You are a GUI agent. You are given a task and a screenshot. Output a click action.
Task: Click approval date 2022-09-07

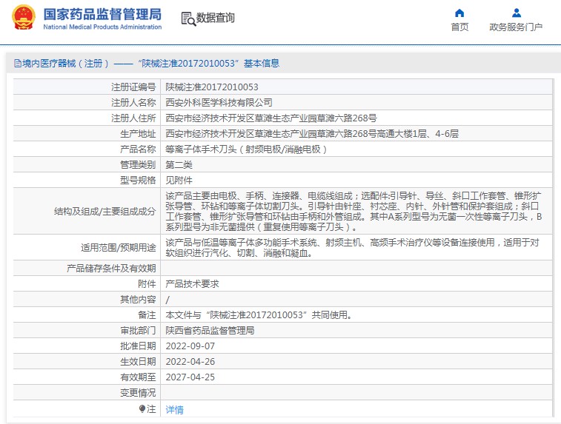(x=190, y=346)
